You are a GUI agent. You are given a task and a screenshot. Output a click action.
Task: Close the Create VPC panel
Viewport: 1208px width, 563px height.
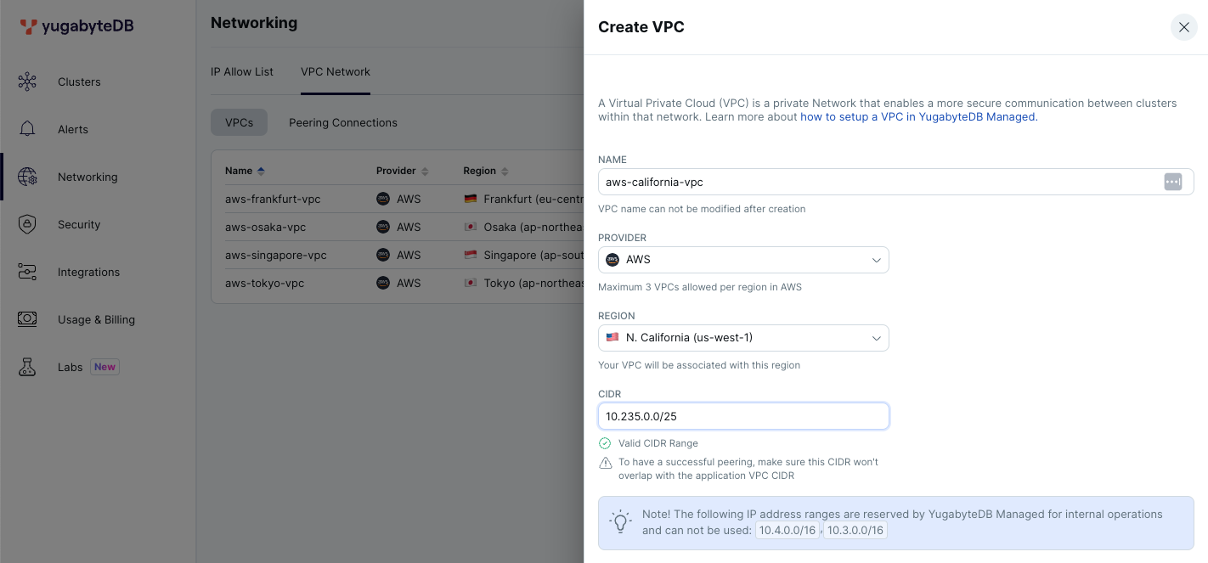[x=1183, y=27]
